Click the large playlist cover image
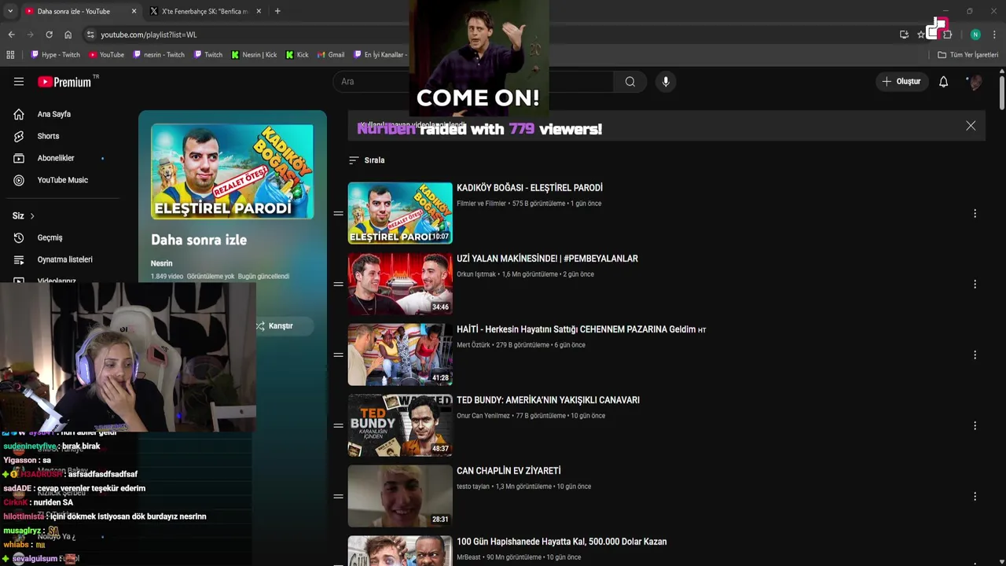The image size is (1006, 566). 232,171
